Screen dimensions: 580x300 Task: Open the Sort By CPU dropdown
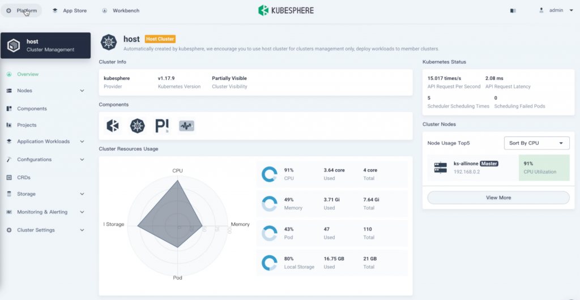tap(536, 143)
